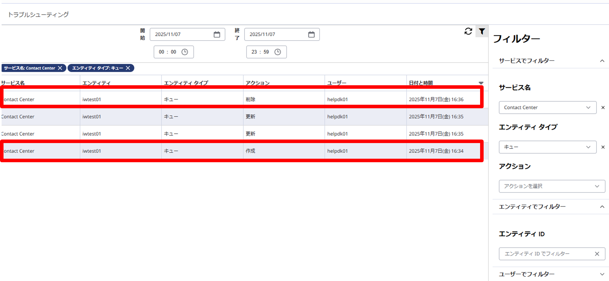Clear the サービス名 dropdown selection

point(603,108)
